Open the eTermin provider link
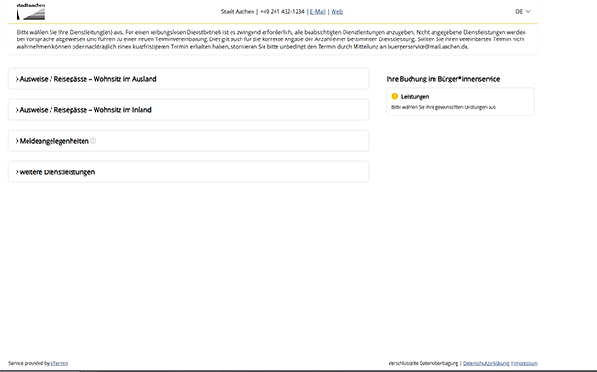 pyautogui.click(x=59, y=363)
